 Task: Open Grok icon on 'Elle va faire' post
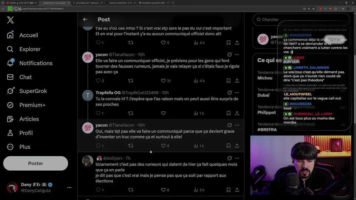[x=229, y=54]
